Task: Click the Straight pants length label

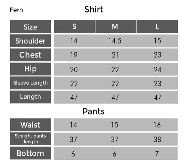Action: point(30,139)
